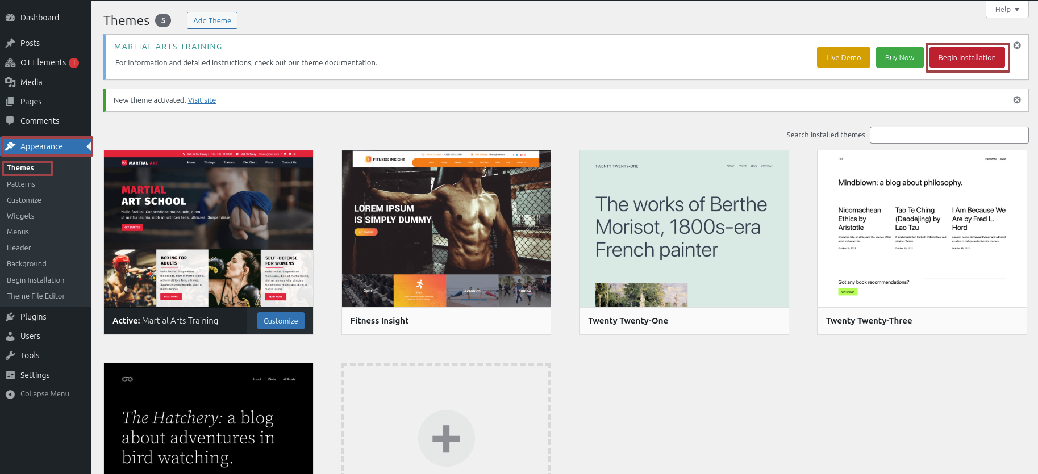Screen dimensions: 1038x474
Task: Select Customize submenu item in sidebar
Action: click(x=24, y=200)
